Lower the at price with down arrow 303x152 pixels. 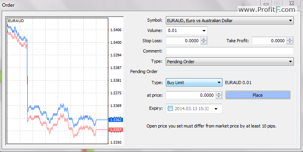click(x=219, y=97)
